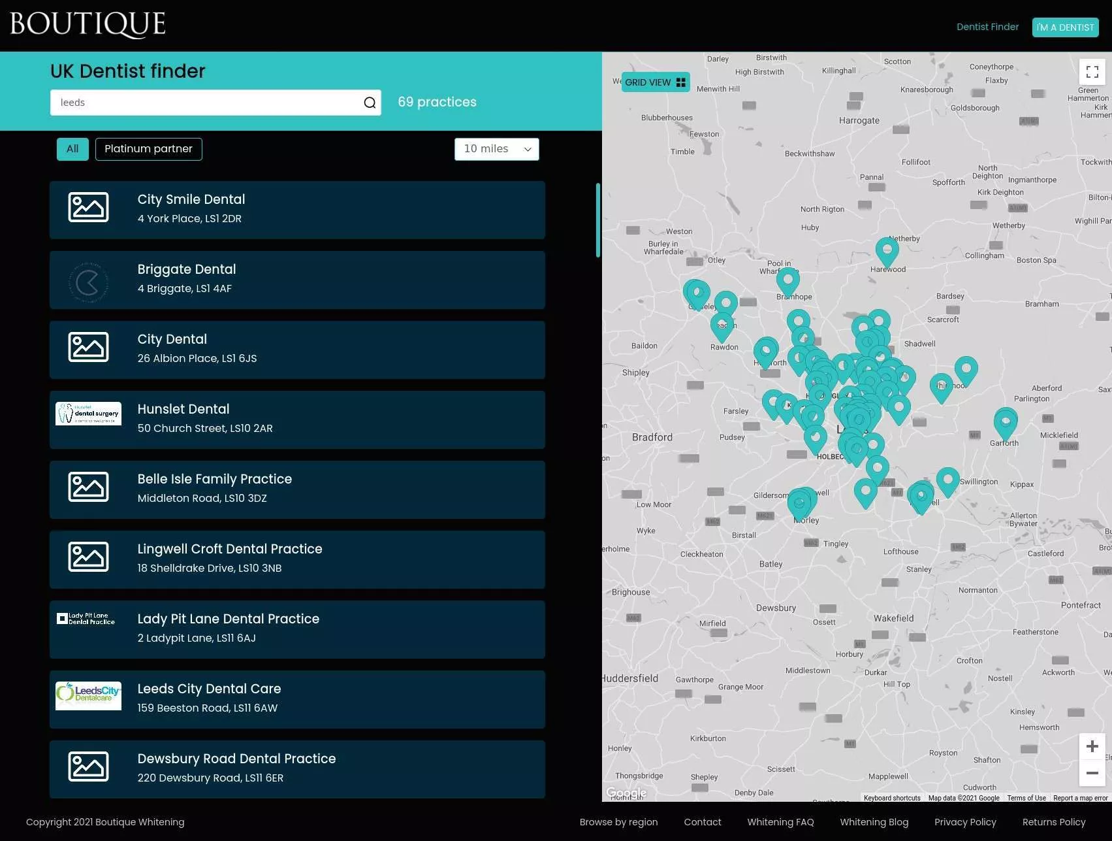Open Belle Isle Family Practice title
Viewport: 1112px width, 841px height.
pyautogui.click(x=215, y=479)
